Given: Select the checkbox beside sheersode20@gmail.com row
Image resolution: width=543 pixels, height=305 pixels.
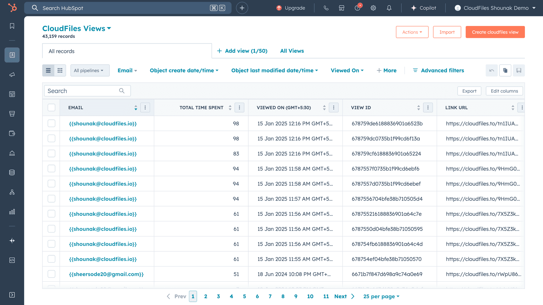Looking at the screenshot, I should tap(51, 274).
